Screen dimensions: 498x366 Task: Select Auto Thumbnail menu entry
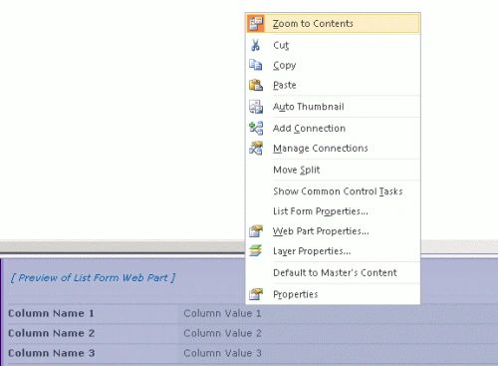click(333, 107)
